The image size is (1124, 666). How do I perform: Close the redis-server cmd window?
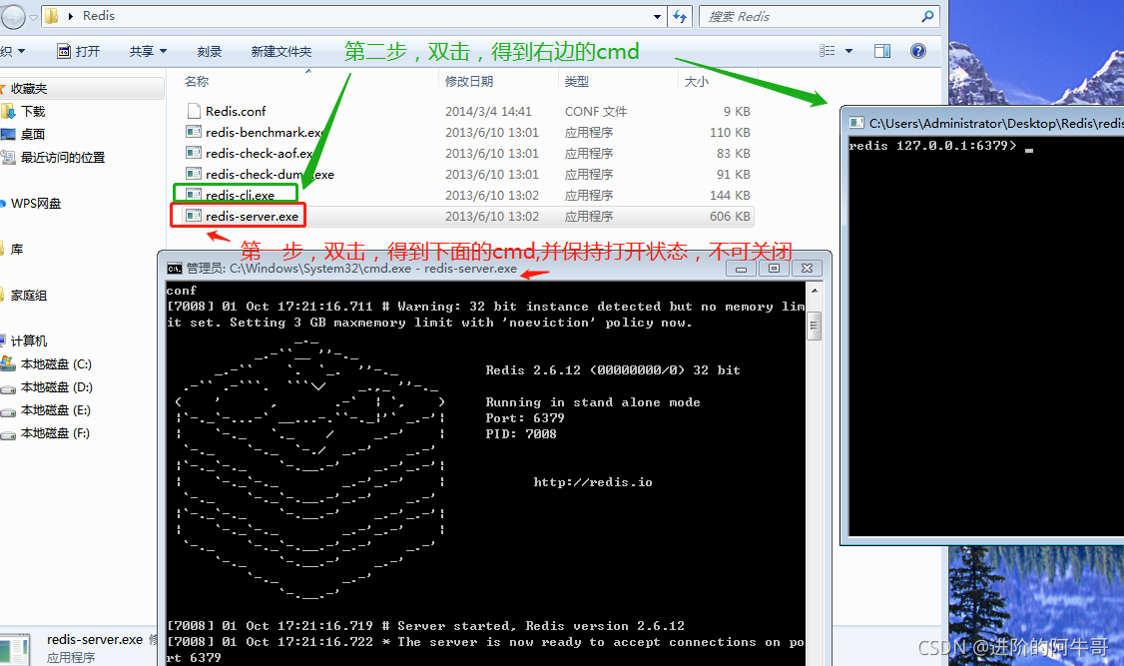click(808, 269)
